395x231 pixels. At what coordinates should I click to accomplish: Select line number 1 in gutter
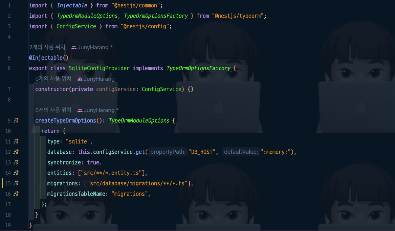[9, 5]
